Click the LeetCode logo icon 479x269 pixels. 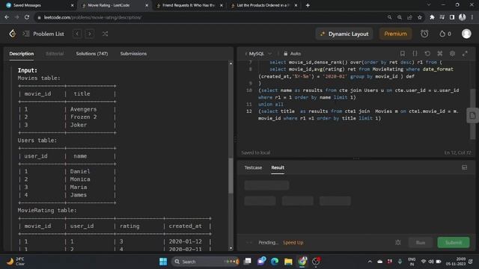(x=13, y=34)
